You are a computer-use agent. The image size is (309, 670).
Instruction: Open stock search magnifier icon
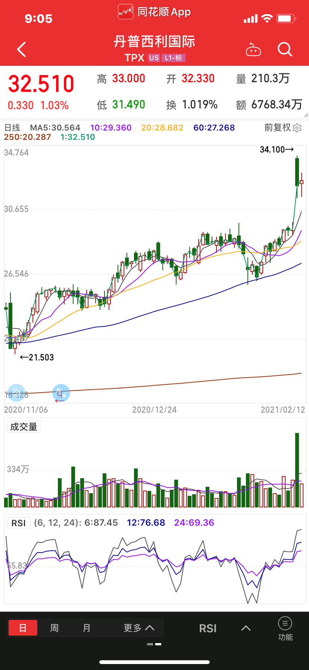(x=285, y=49)
